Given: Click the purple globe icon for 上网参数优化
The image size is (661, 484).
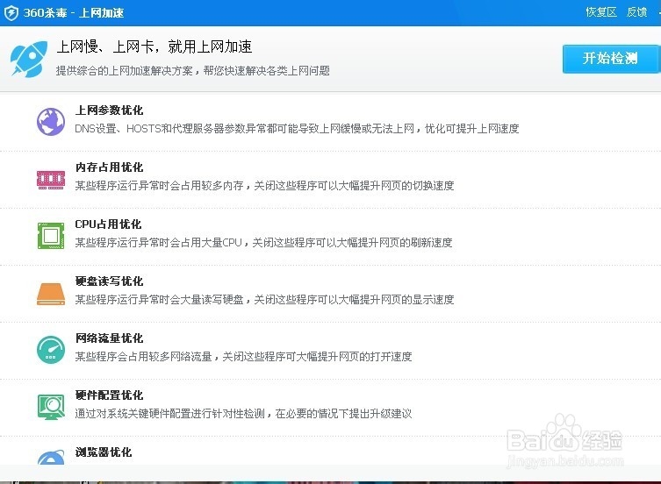Looking at the screenshot, I should (x=51, y=122).
